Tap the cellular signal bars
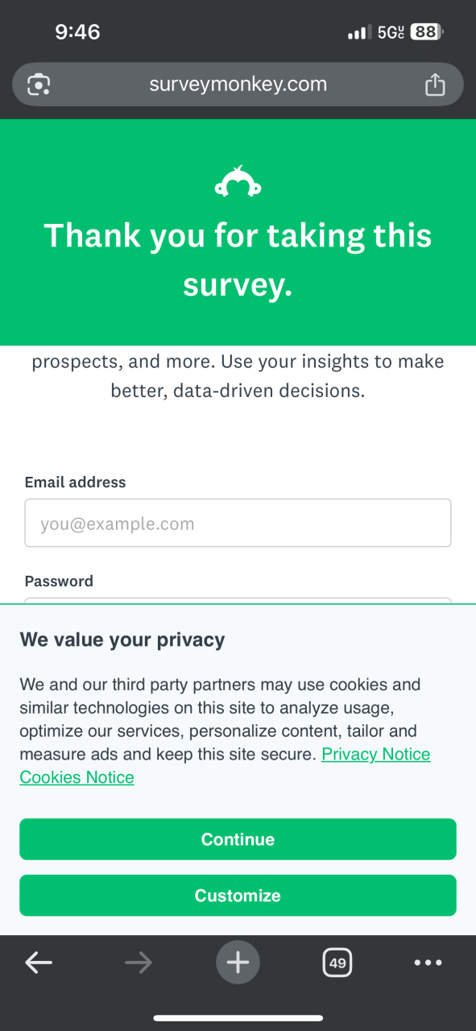 [x=358, y=33]
